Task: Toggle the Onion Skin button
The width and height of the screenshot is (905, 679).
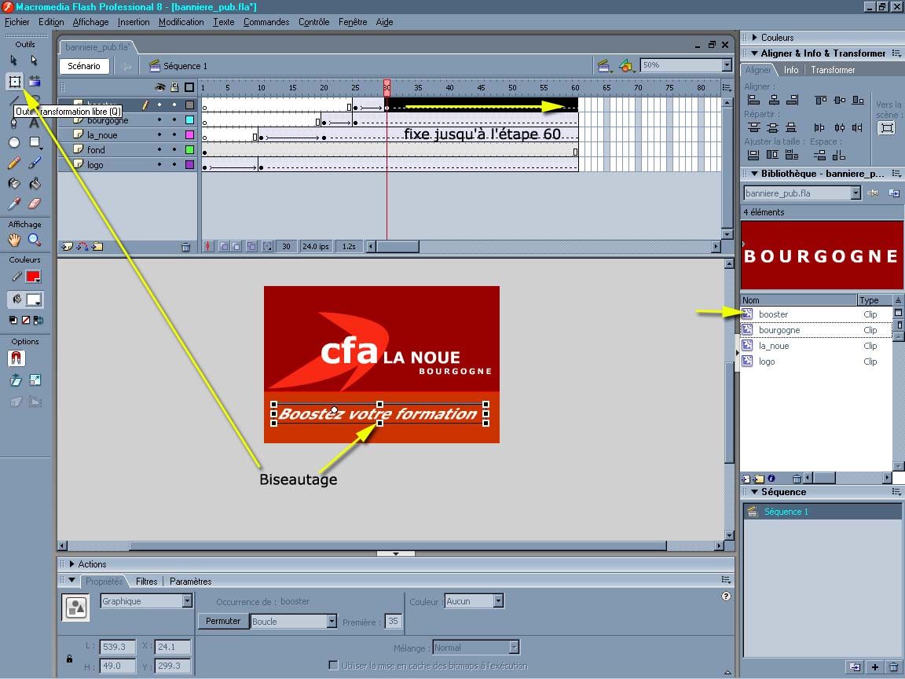Action: point(224,247)
